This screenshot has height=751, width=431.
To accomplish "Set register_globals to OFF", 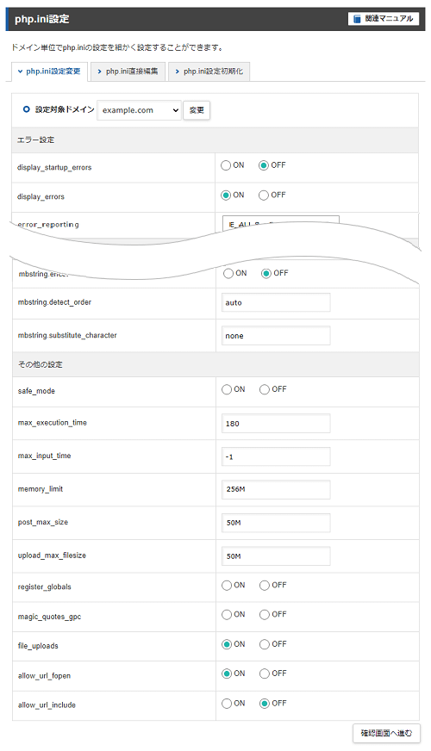I will point(265,586).
